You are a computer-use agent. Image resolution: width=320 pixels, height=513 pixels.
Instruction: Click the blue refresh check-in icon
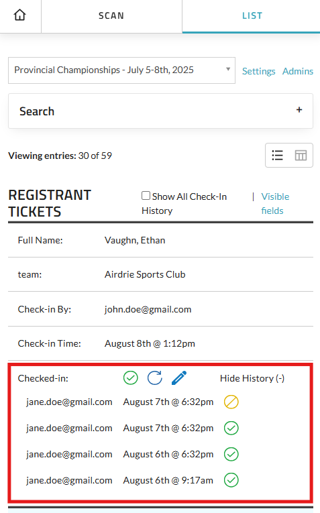pos(155,378)
